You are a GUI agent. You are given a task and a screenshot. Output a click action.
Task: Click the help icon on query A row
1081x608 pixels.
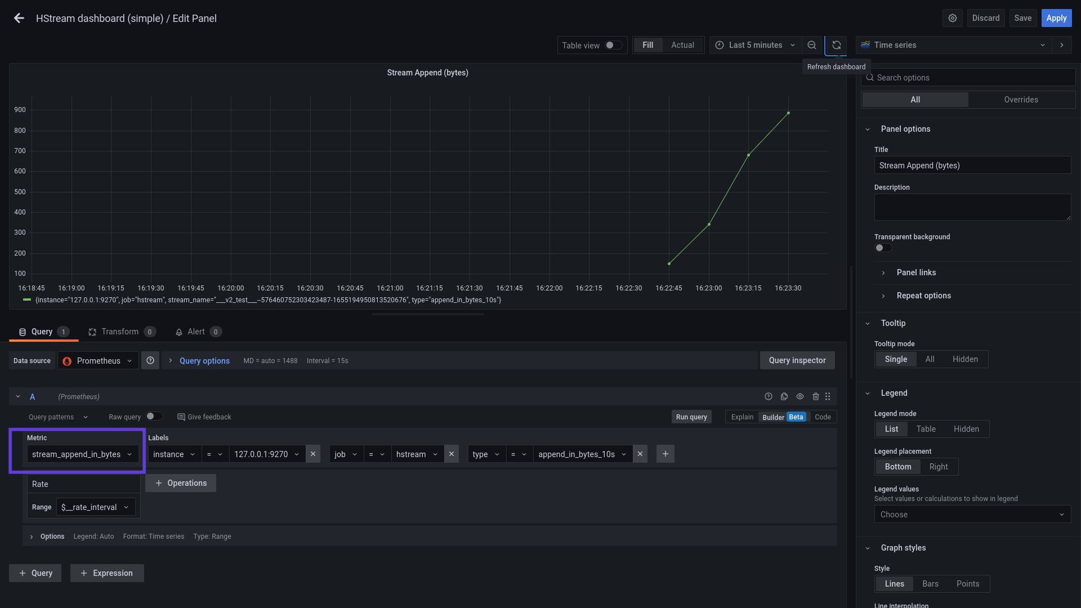click(769, 396)
